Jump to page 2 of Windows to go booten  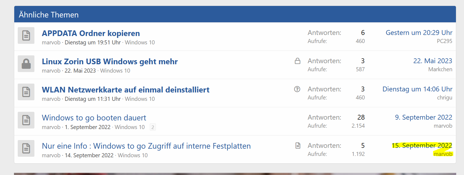[153, 127]
